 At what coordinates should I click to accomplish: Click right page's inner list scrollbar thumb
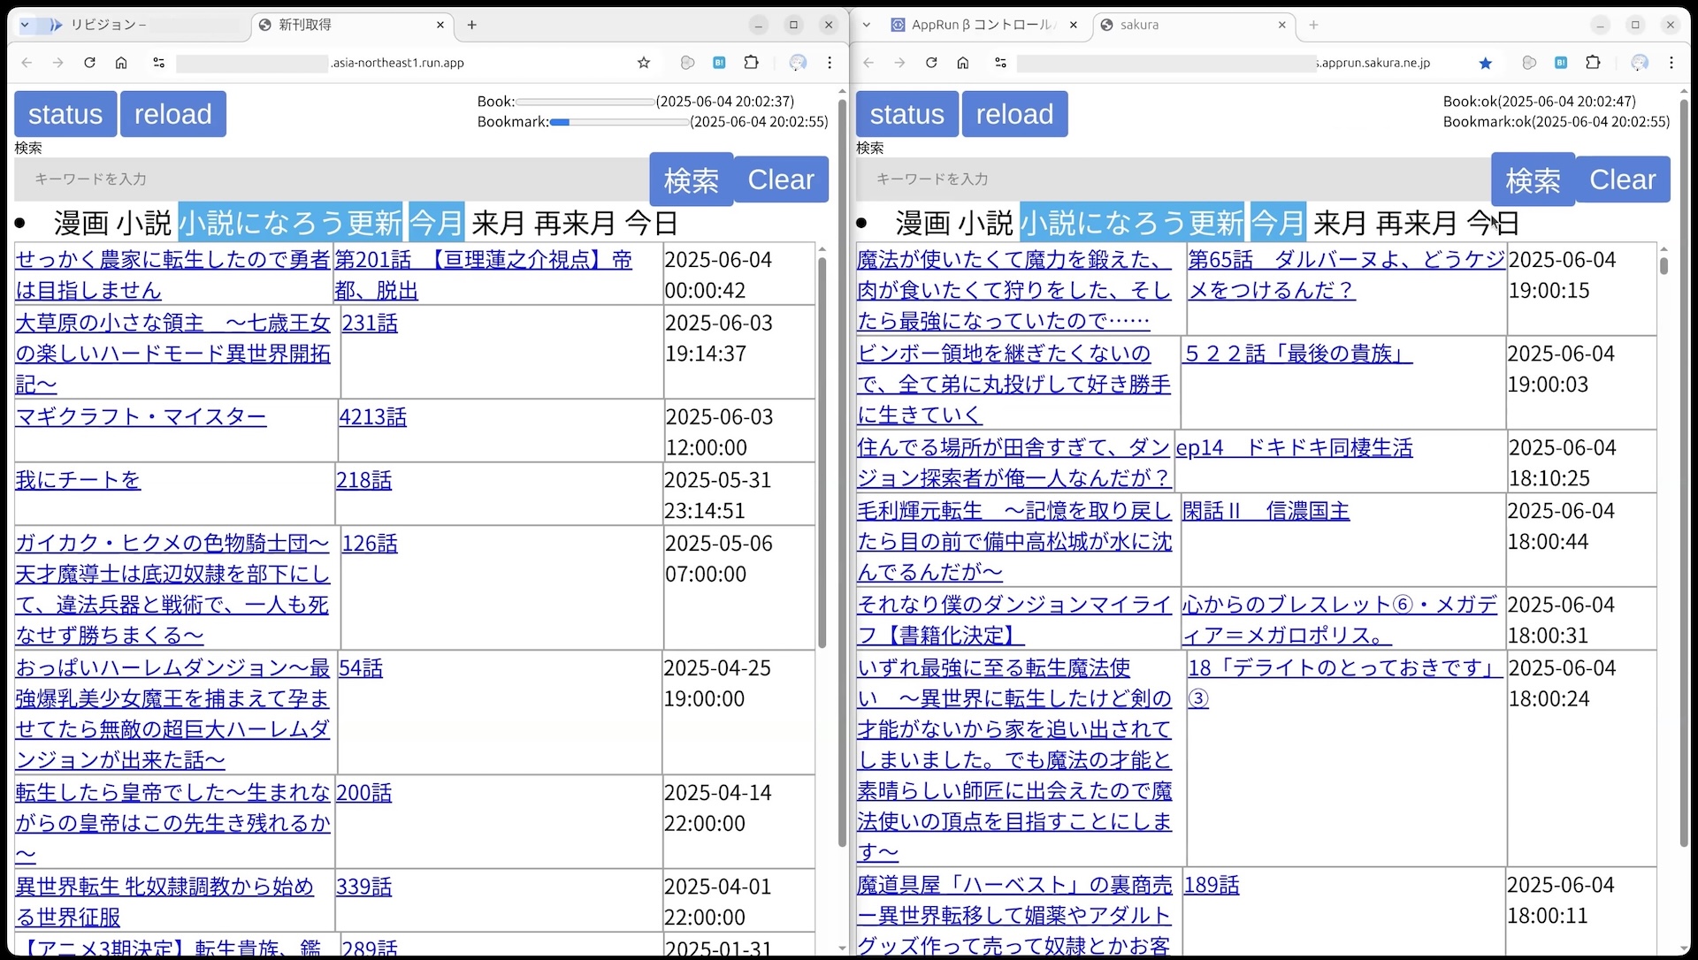1664,265
